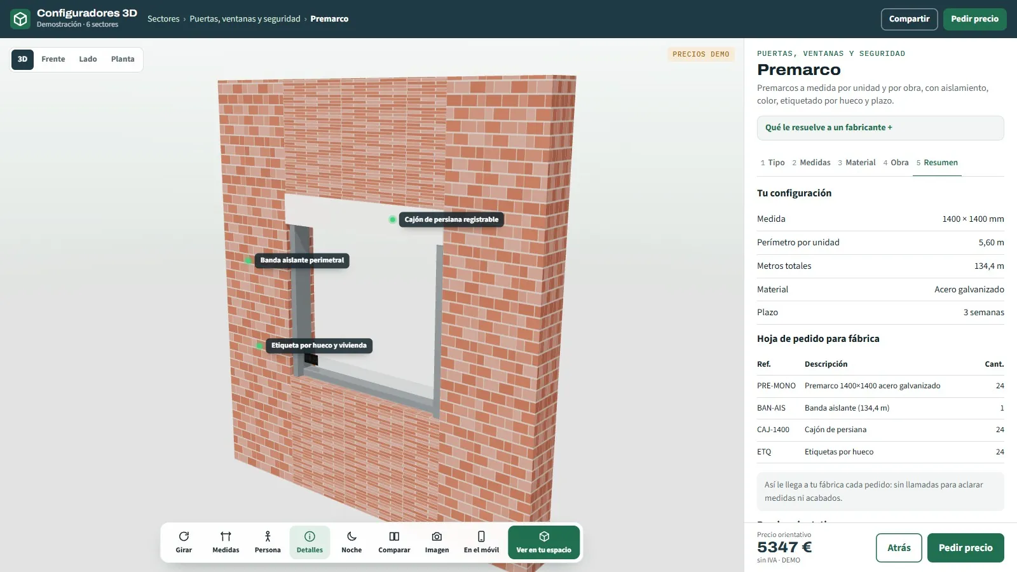Open En el móvil option
The width and height of the screenshot is (1017, 572).
[481, 543]
